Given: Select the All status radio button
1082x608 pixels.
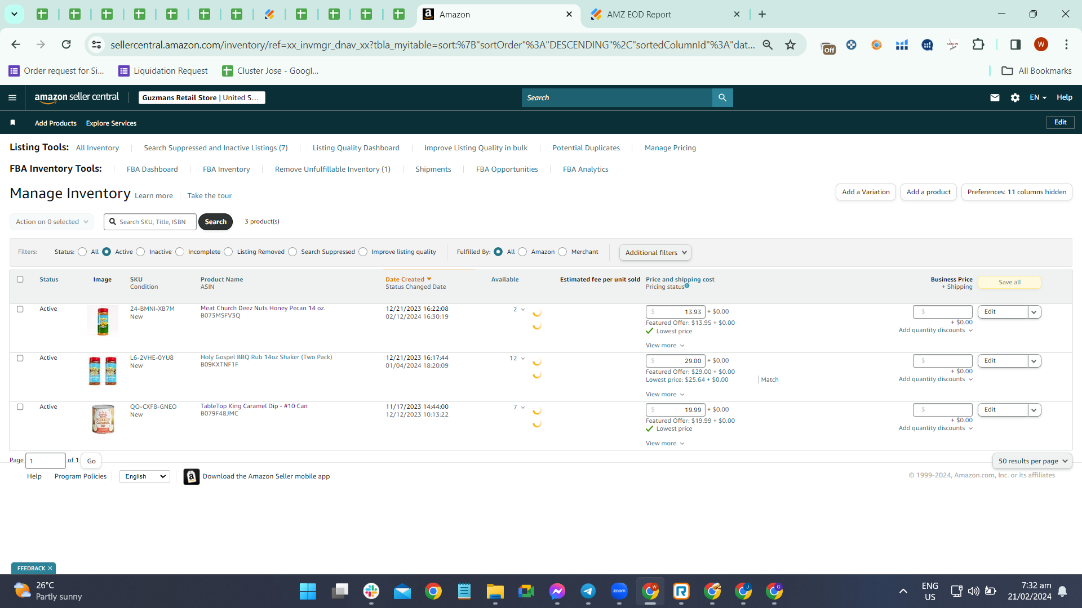Looking at the screenshot, I should tap(82, 252).
